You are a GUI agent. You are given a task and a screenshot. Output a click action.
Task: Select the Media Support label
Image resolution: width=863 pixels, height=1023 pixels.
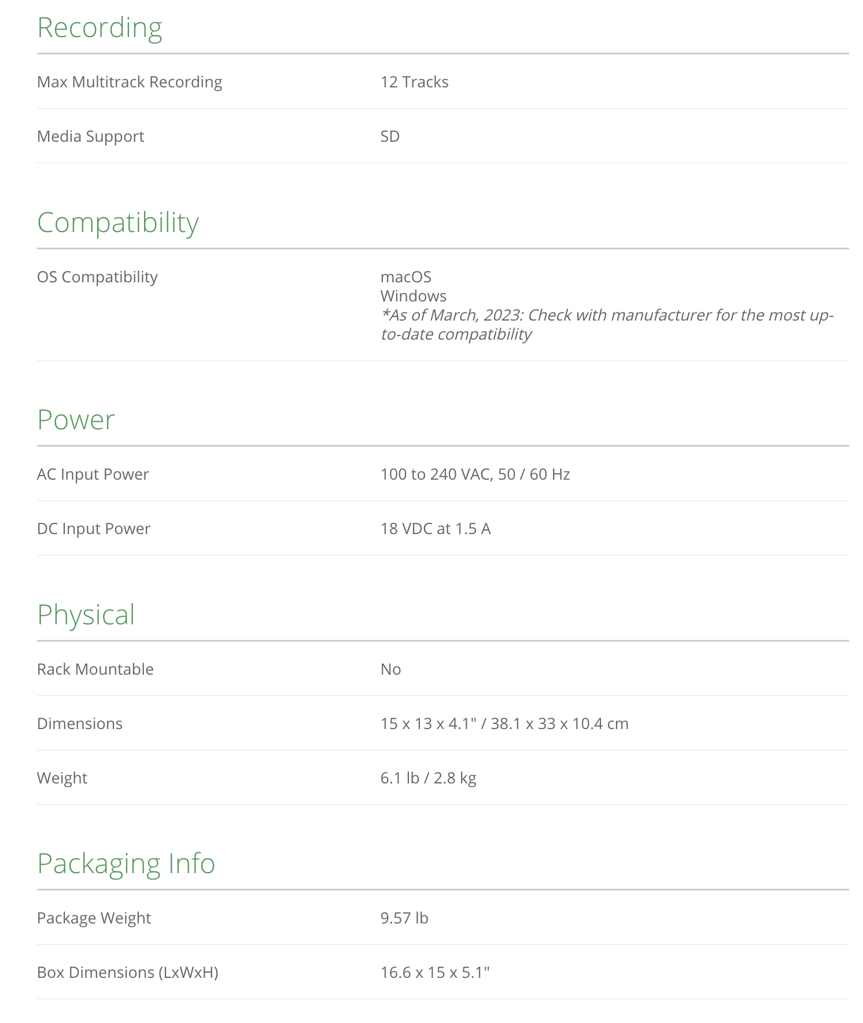90,137
